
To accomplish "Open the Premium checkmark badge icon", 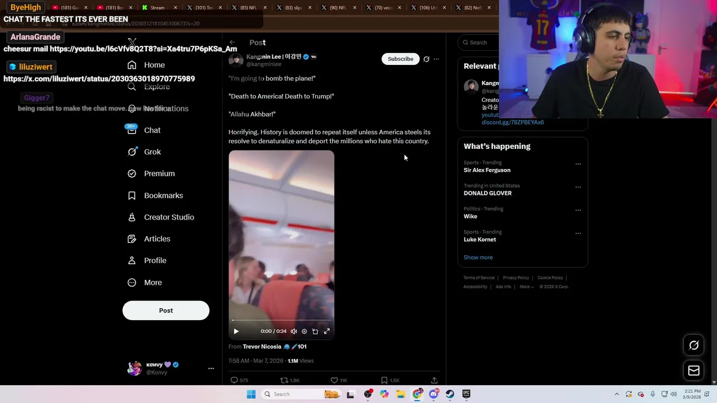I will (132, 174).
